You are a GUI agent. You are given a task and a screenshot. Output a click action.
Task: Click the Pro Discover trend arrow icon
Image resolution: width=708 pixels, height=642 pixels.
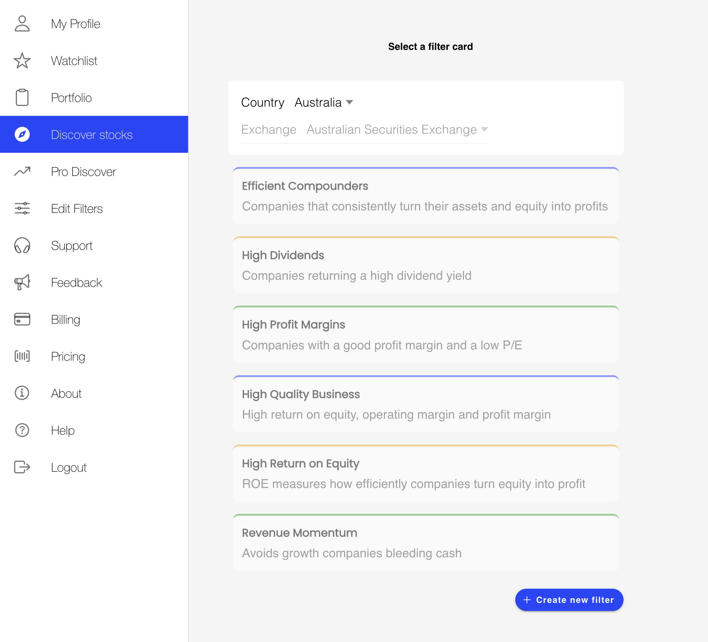pyautogui.click(x=22, y=172)
